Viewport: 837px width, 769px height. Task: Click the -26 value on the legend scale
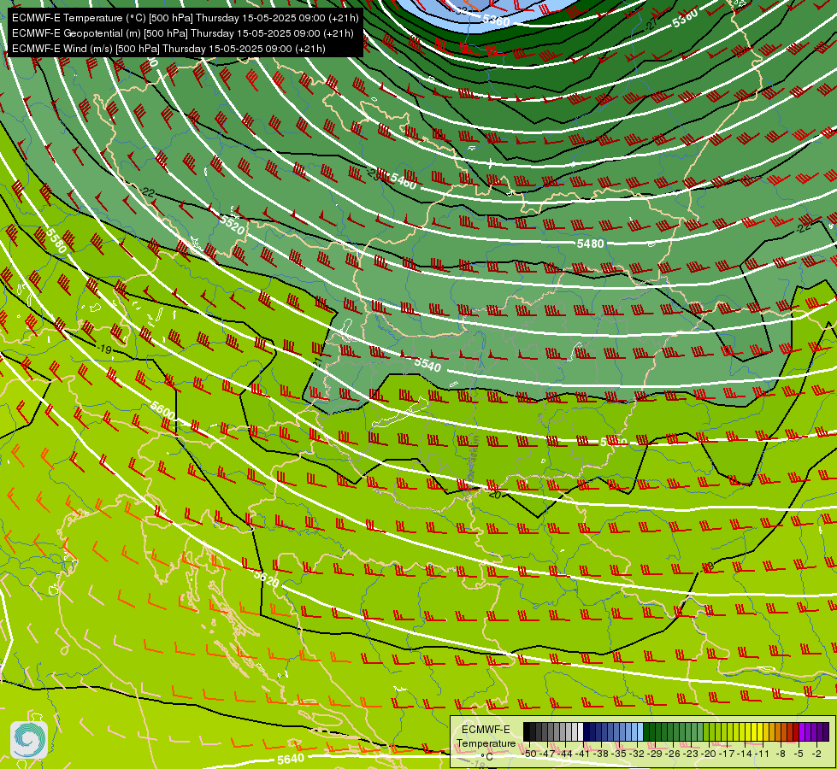pyautogui.click(x=673, y=754)
